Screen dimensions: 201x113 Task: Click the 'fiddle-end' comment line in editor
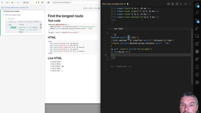(x=121, y=67)
